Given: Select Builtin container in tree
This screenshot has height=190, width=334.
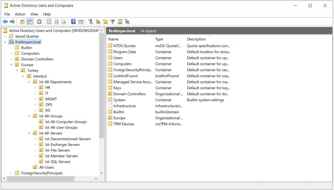Looking at the screenshot, I should tap(27, 48).
